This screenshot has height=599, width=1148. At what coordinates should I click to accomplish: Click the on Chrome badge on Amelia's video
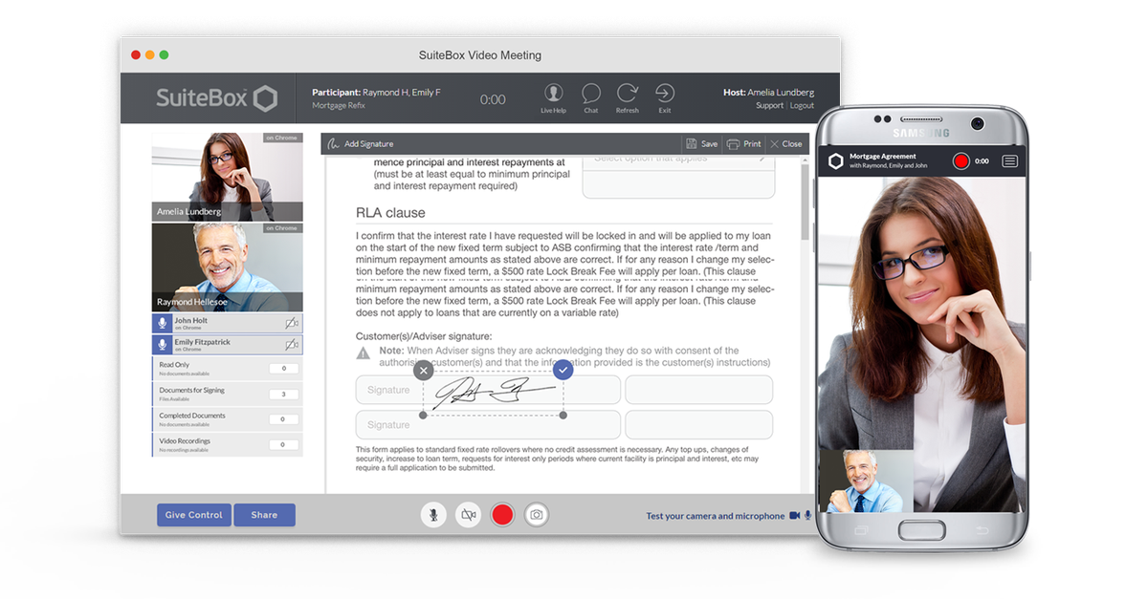pos(282,138)
